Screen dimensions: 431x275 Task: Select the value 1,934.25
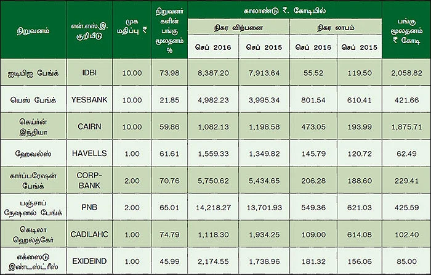click(x=264, y=234)
